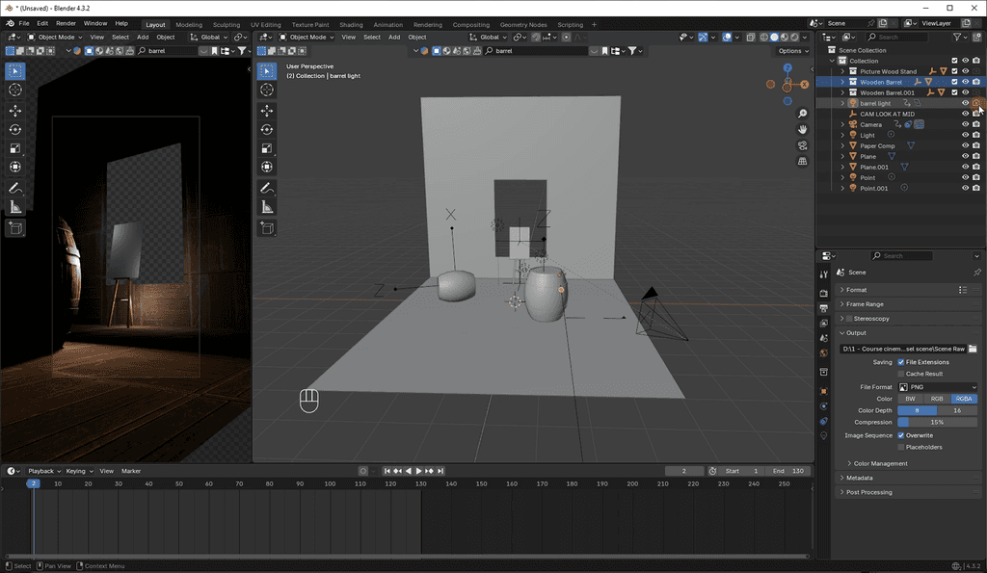Click the Zoom viewport magnifier icon
The image size is (987, 573).
tap(802, 114)
